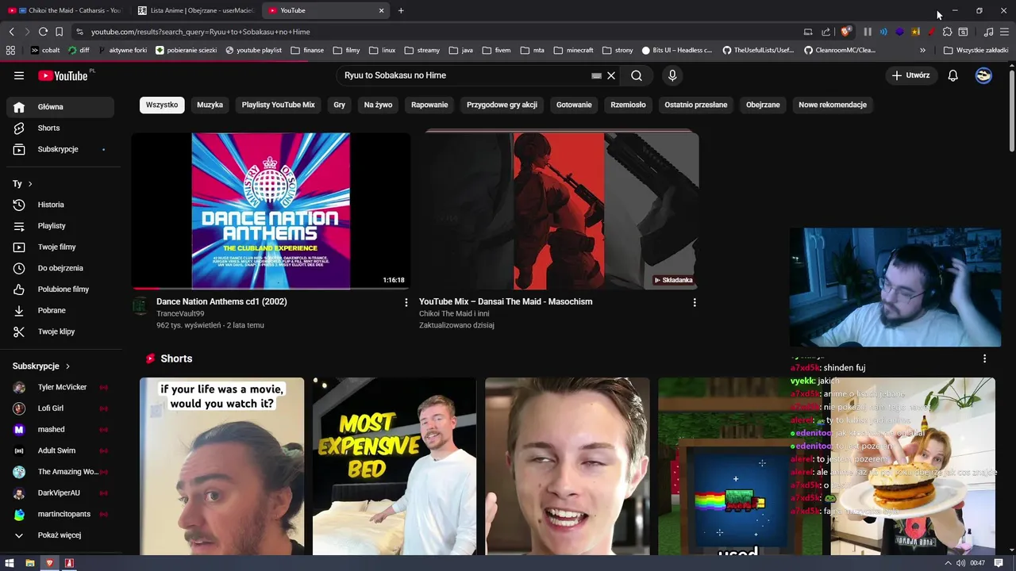Open the browser extensions puzzle icon
This screenshot has width=1016, height=571.
coord(947,32)
